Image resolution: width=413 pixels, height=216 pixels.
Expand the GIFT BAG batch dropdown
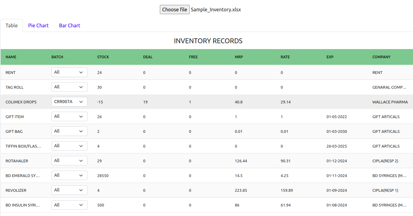(69, 131)
